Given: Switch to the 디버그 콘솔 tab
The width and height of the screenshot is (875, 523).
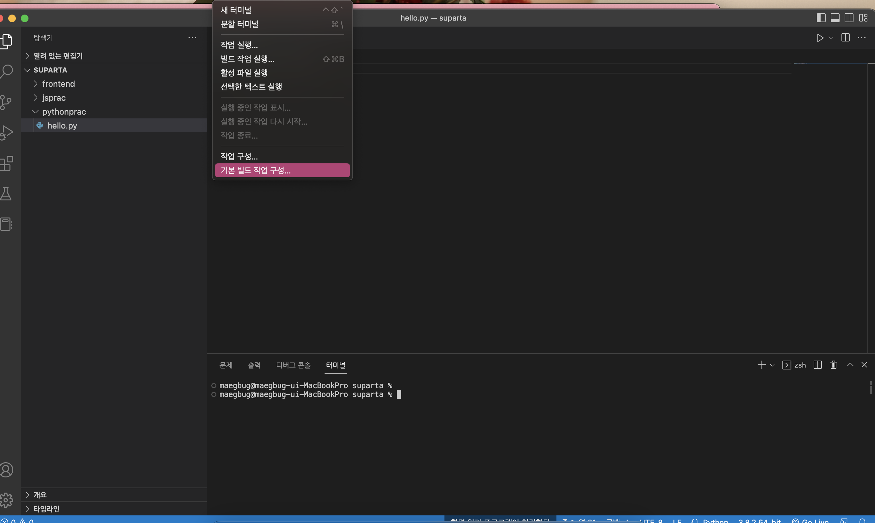Looking at the screenshot, I should pos(293,365).
